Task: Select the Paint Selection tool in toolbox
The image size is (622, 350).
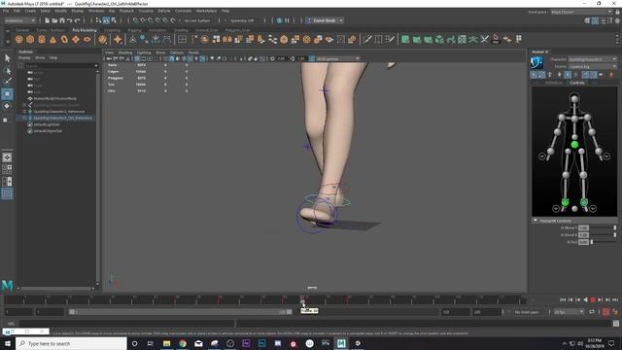Action: tap(7, 82)
